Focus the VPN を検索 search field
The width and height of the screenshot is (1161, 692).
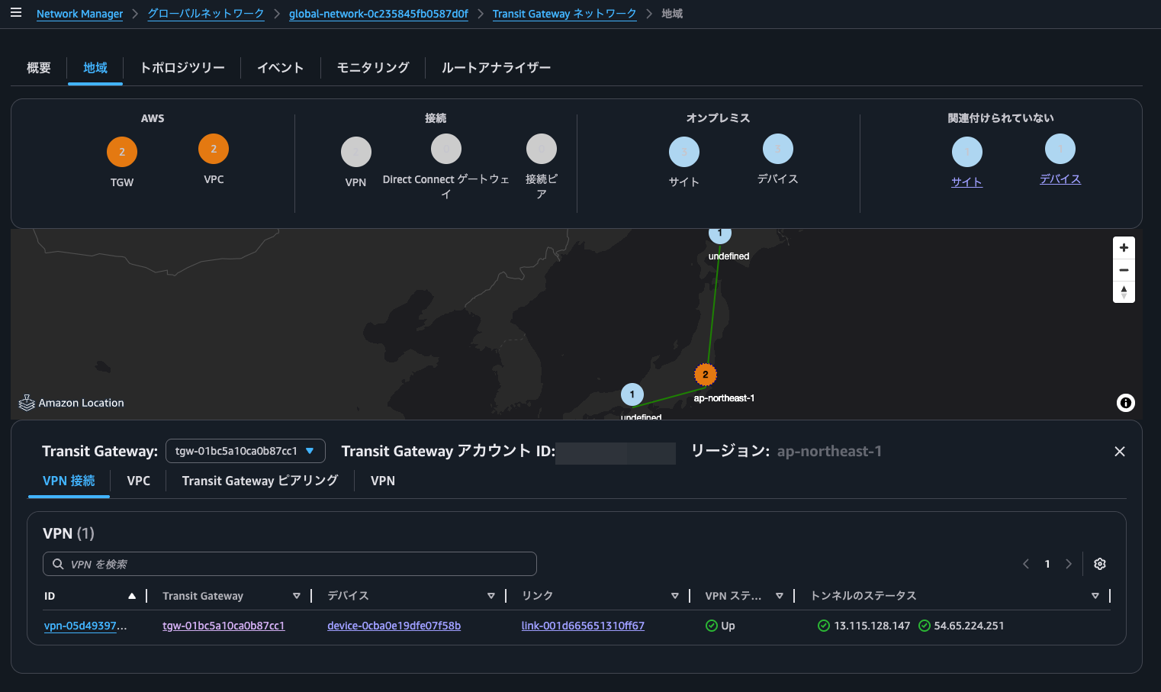290,564
